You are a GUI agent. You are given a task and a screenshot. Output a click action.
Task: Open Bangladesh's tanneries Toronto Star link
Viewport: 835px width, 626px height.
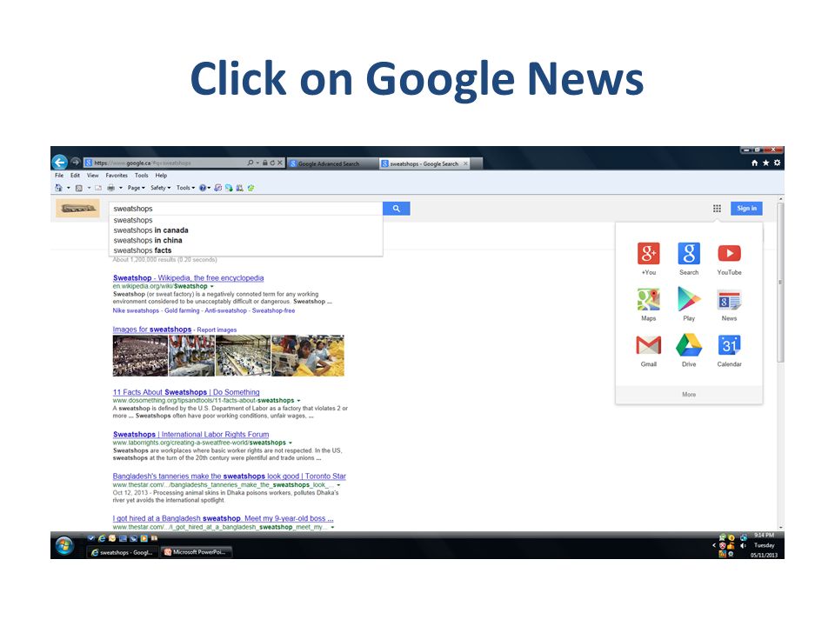point(230,476)
